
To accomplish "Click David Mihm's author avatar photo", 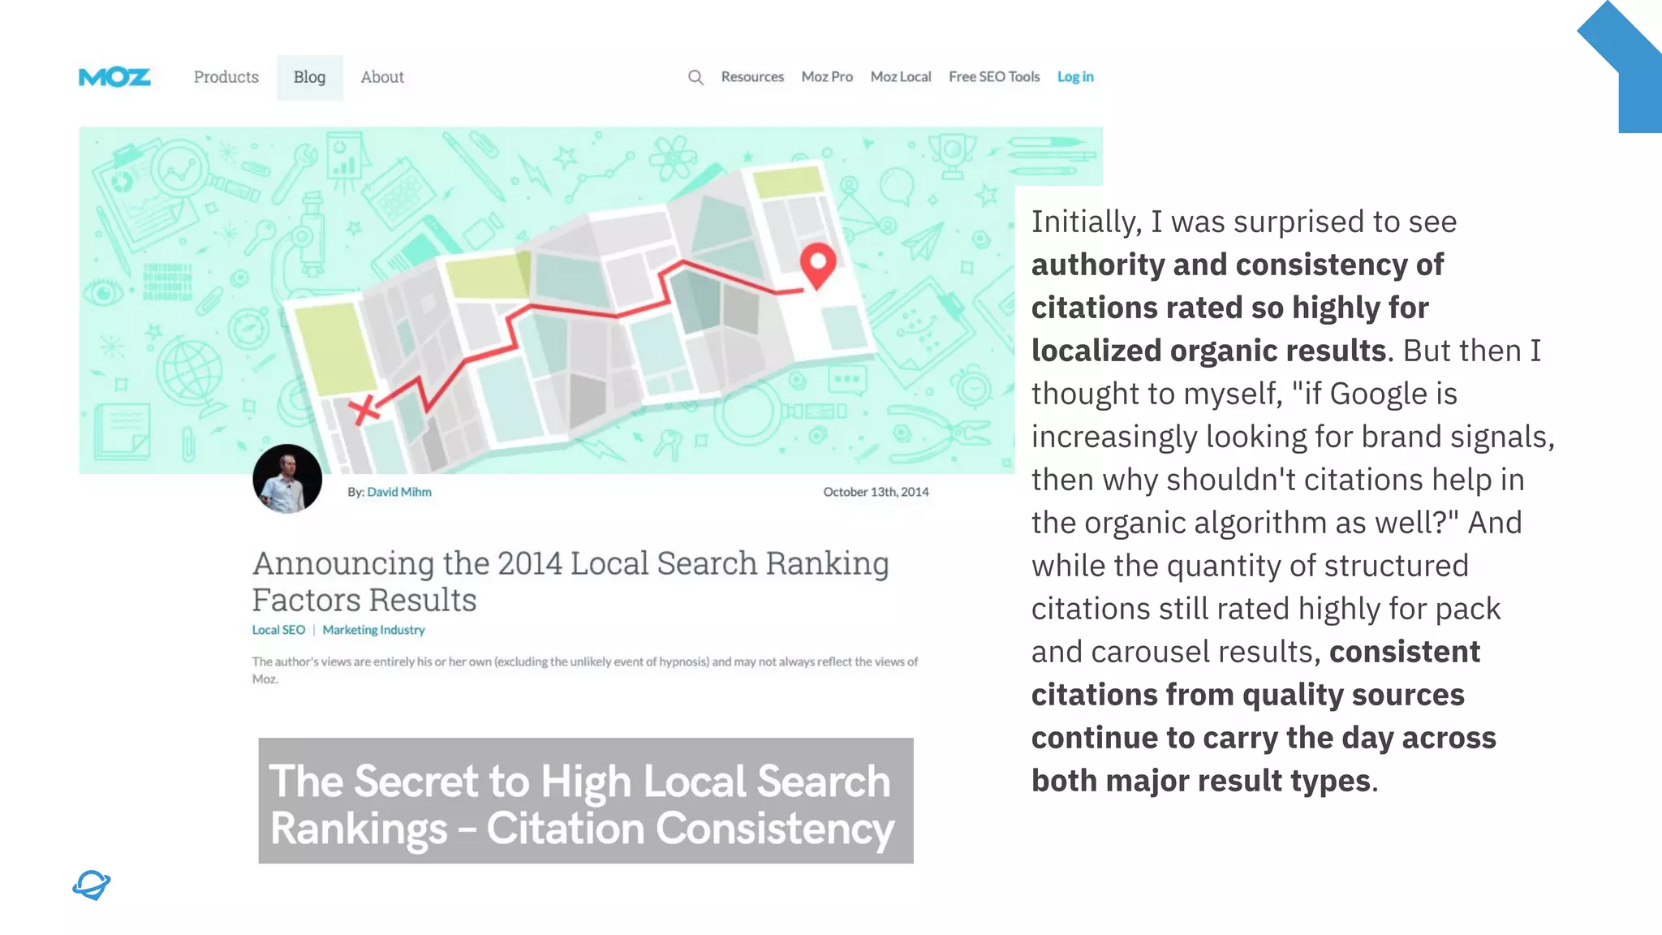I will coord(287,479).
